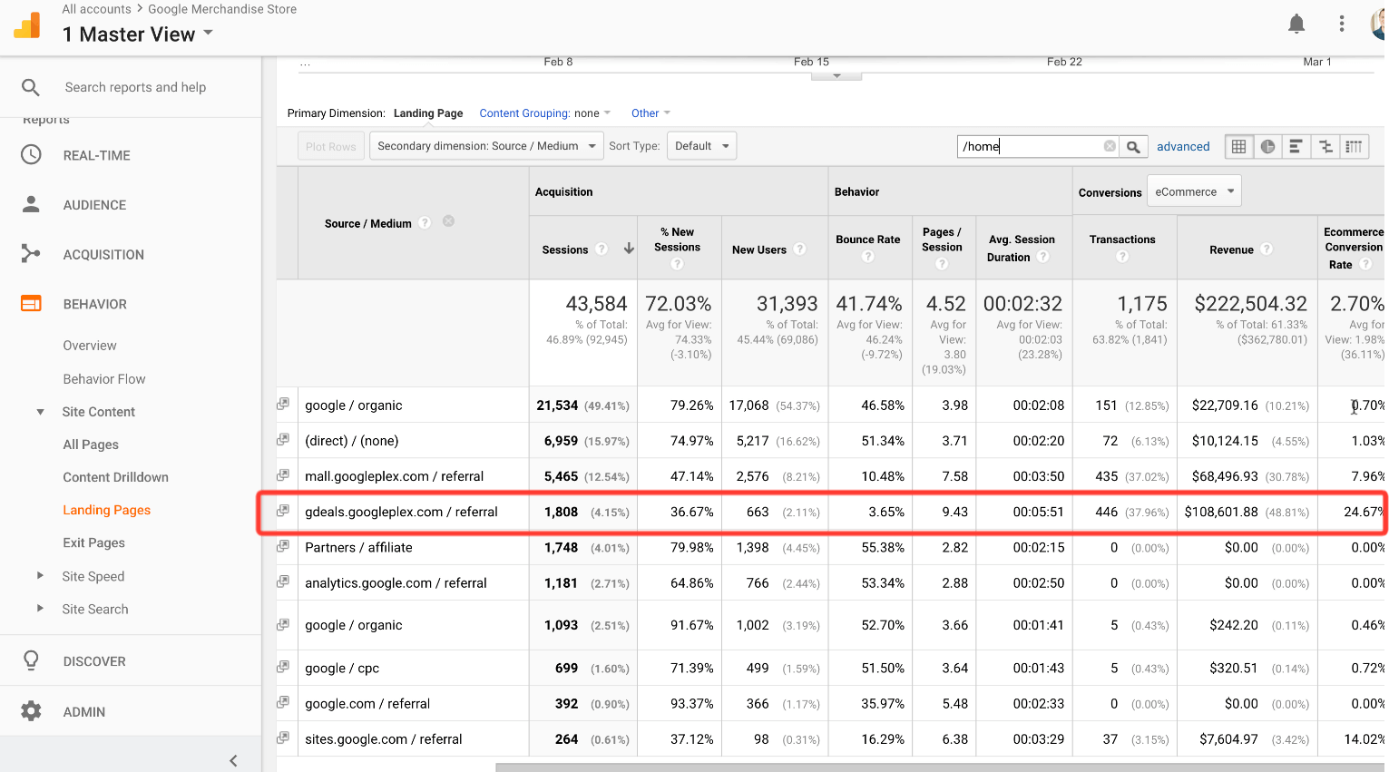1389x772 pixels.
Task: Collapse the sidebar with the left chevron
Action: [233, 760]
